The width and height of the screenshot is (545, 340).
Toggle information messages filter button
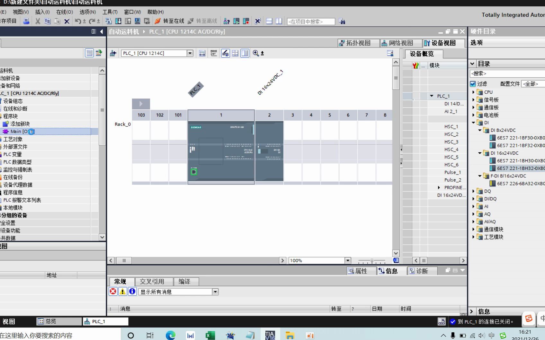click(x=132, y=292)
